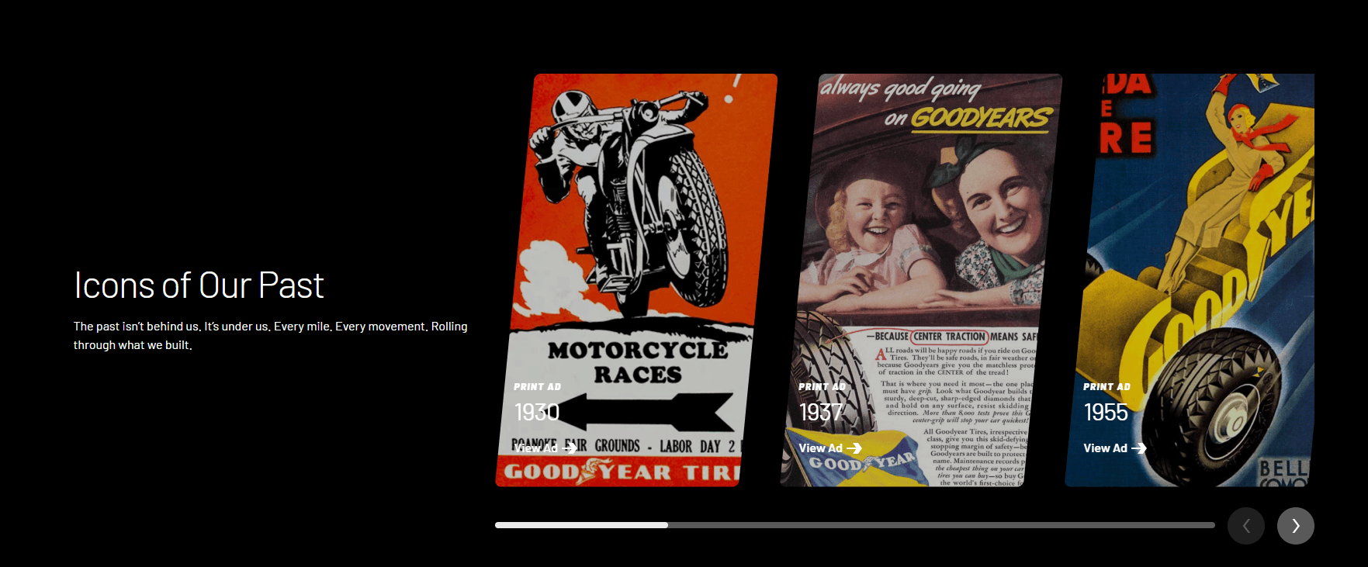
Task: Select the smiling women Goodyears poster image
Action: point(923,233)
